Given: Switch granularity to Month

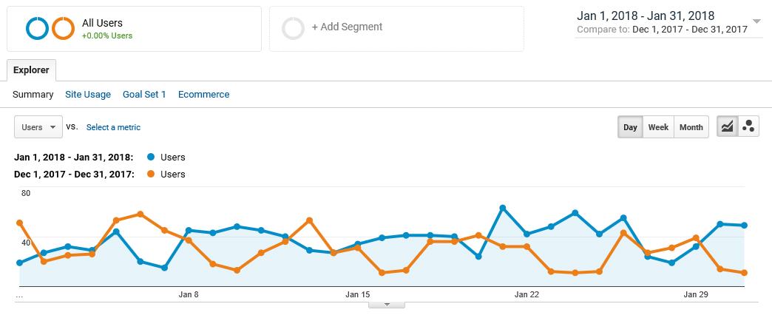Looking at the screenshot, I should [691, 127].
